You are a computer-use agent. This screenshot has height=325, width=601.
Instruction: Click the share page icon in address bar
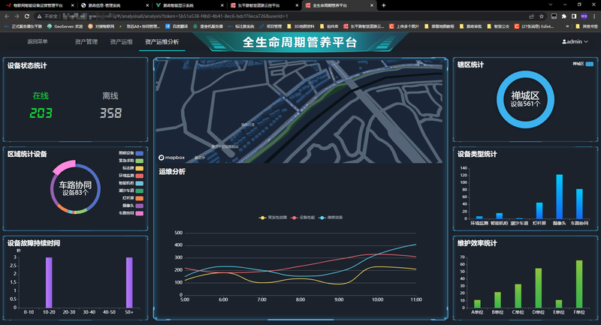(x=532, y=15)
